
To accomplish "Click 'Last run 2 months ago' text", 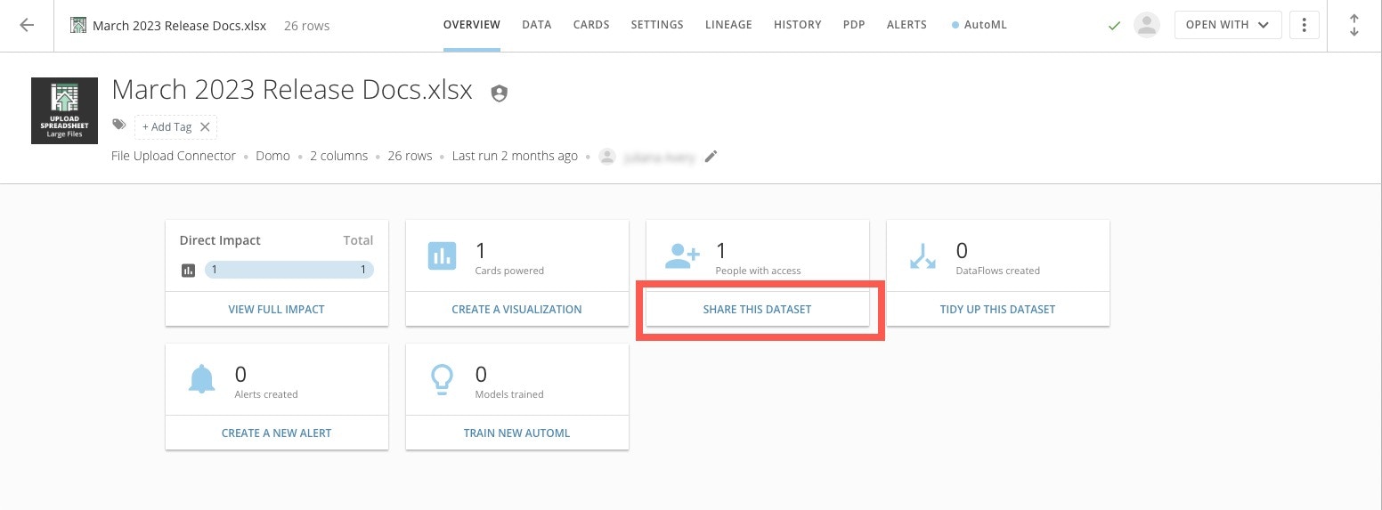I will tap(516, 156).
